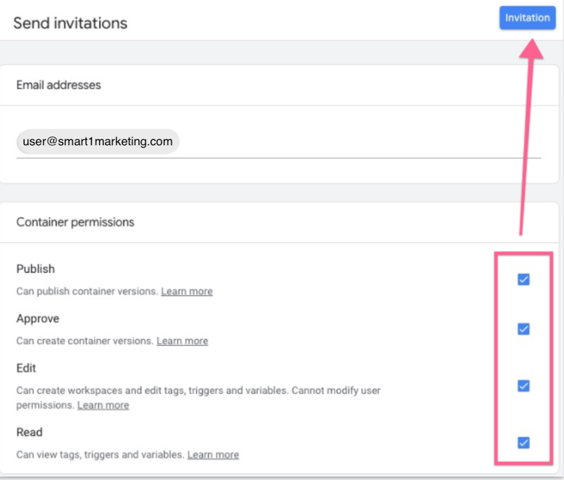Click the 'Can publish container versions' description
Viewport: 564px width, 480px height.
tap(87, 291)
